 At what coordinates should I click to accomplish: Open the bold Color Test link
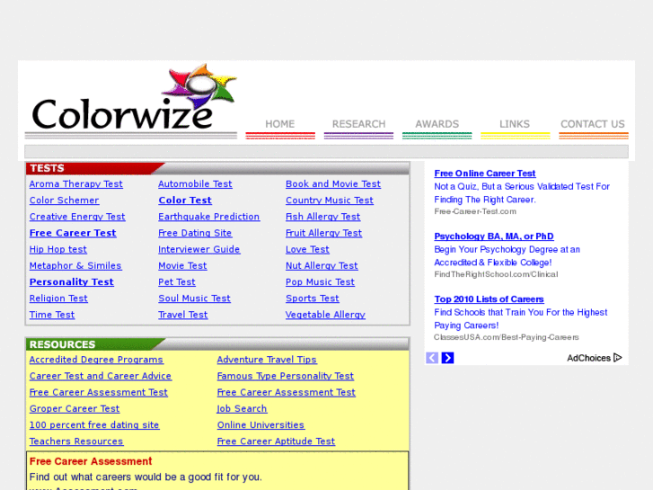(x=185, y=200)
